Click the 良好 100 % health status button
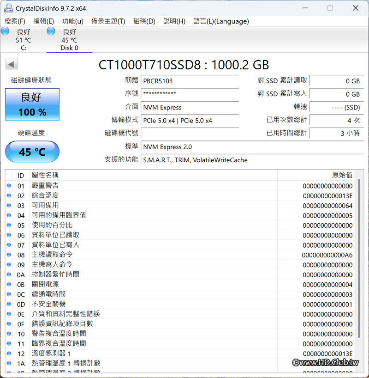This screenshot has width=369, height=378. pos(32,104)
